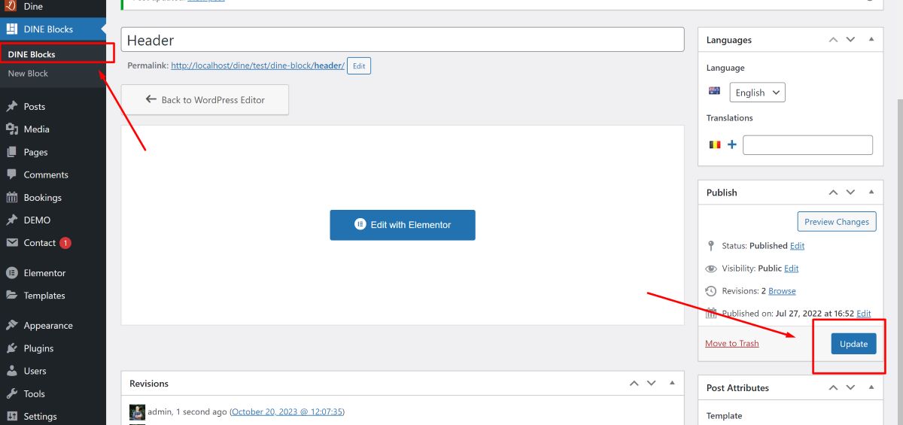
Task: Click the Settings sliders icon
Action: 11,416
